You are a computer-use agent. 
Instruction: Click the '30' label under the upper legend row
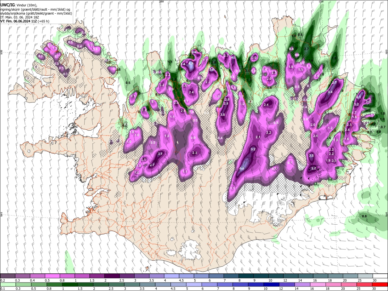tap(375, 280)
